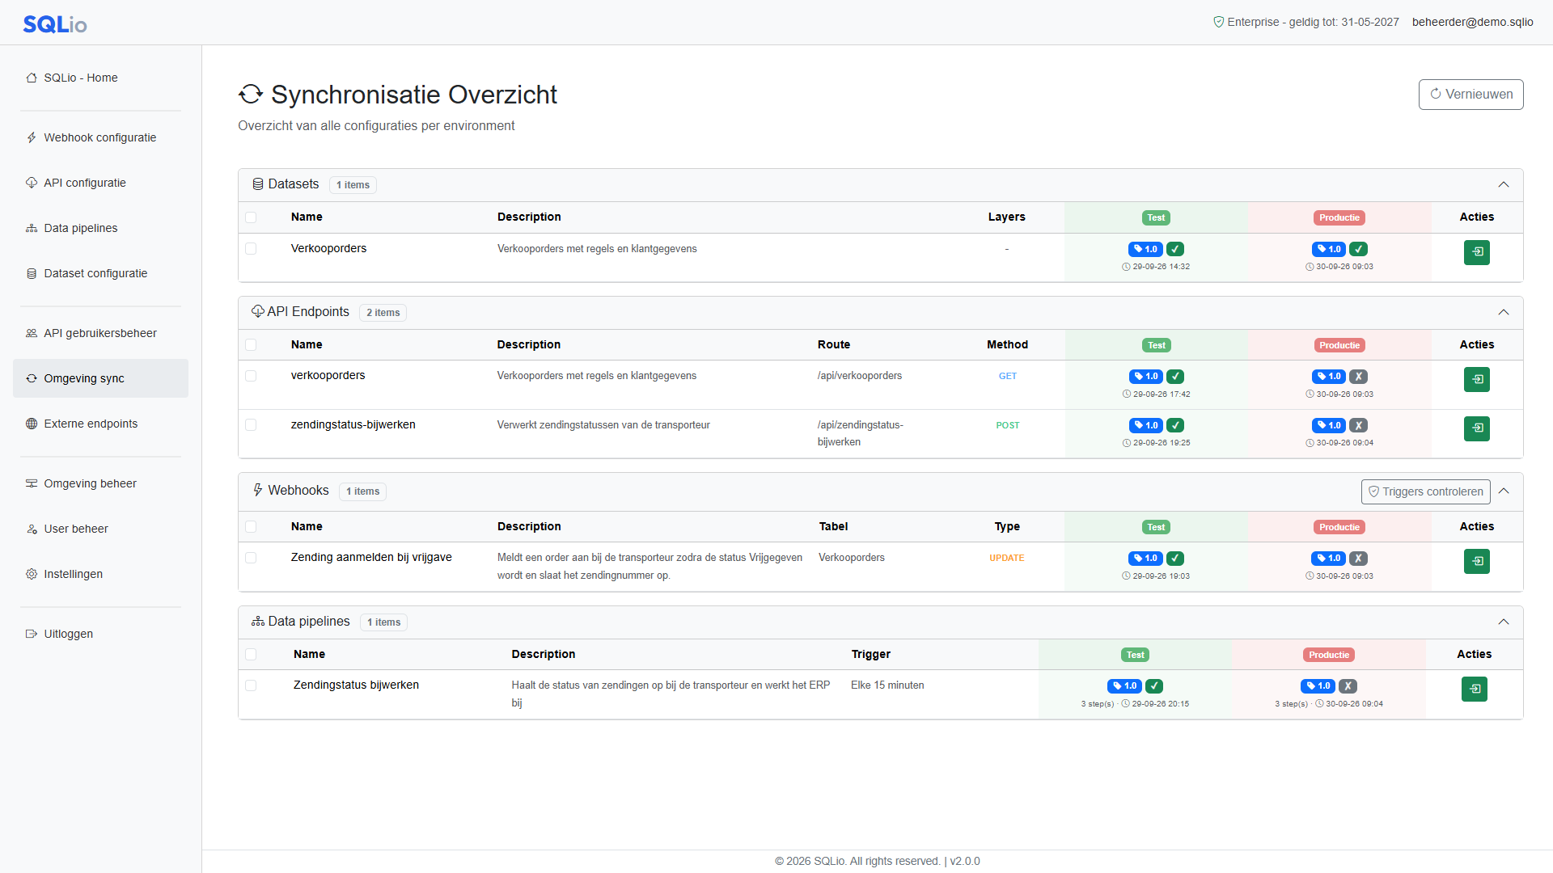Click Triggers controleren button
The image size is (1553, 873).
(1425, 491)
